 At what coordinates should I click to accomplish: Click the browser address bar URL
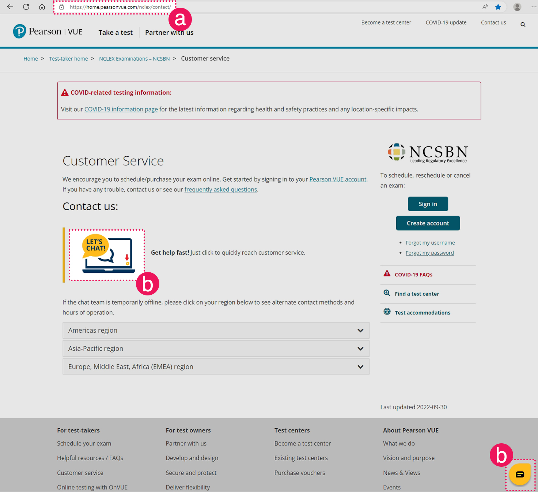(x=120, y=7)
